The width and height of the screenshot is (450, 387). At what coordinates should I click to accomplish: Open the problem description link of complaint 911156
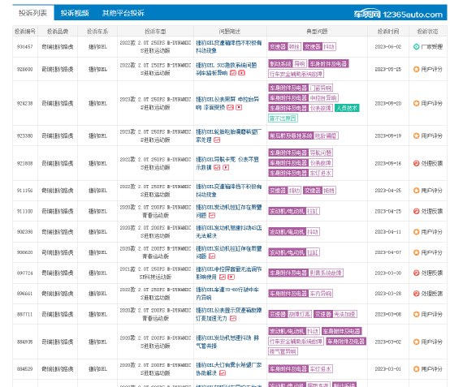coord(229,191)
